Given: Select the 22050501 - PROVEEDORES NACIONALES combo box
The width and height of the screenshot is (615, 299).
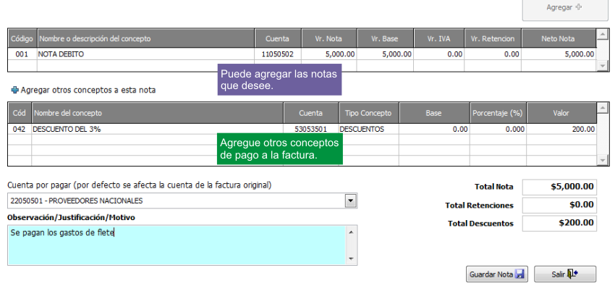Looking at the screenshot, I should [182, 201].
